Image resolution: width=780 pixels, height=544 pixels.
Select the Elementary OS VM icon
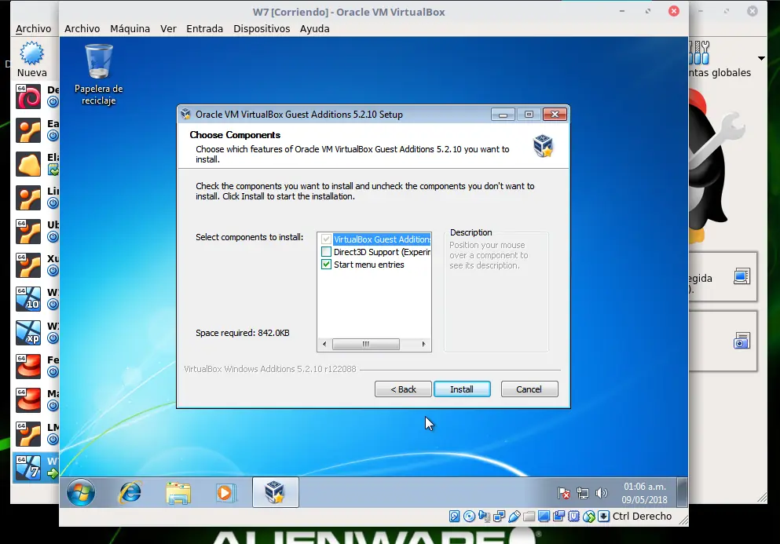[x=28, y=164]
